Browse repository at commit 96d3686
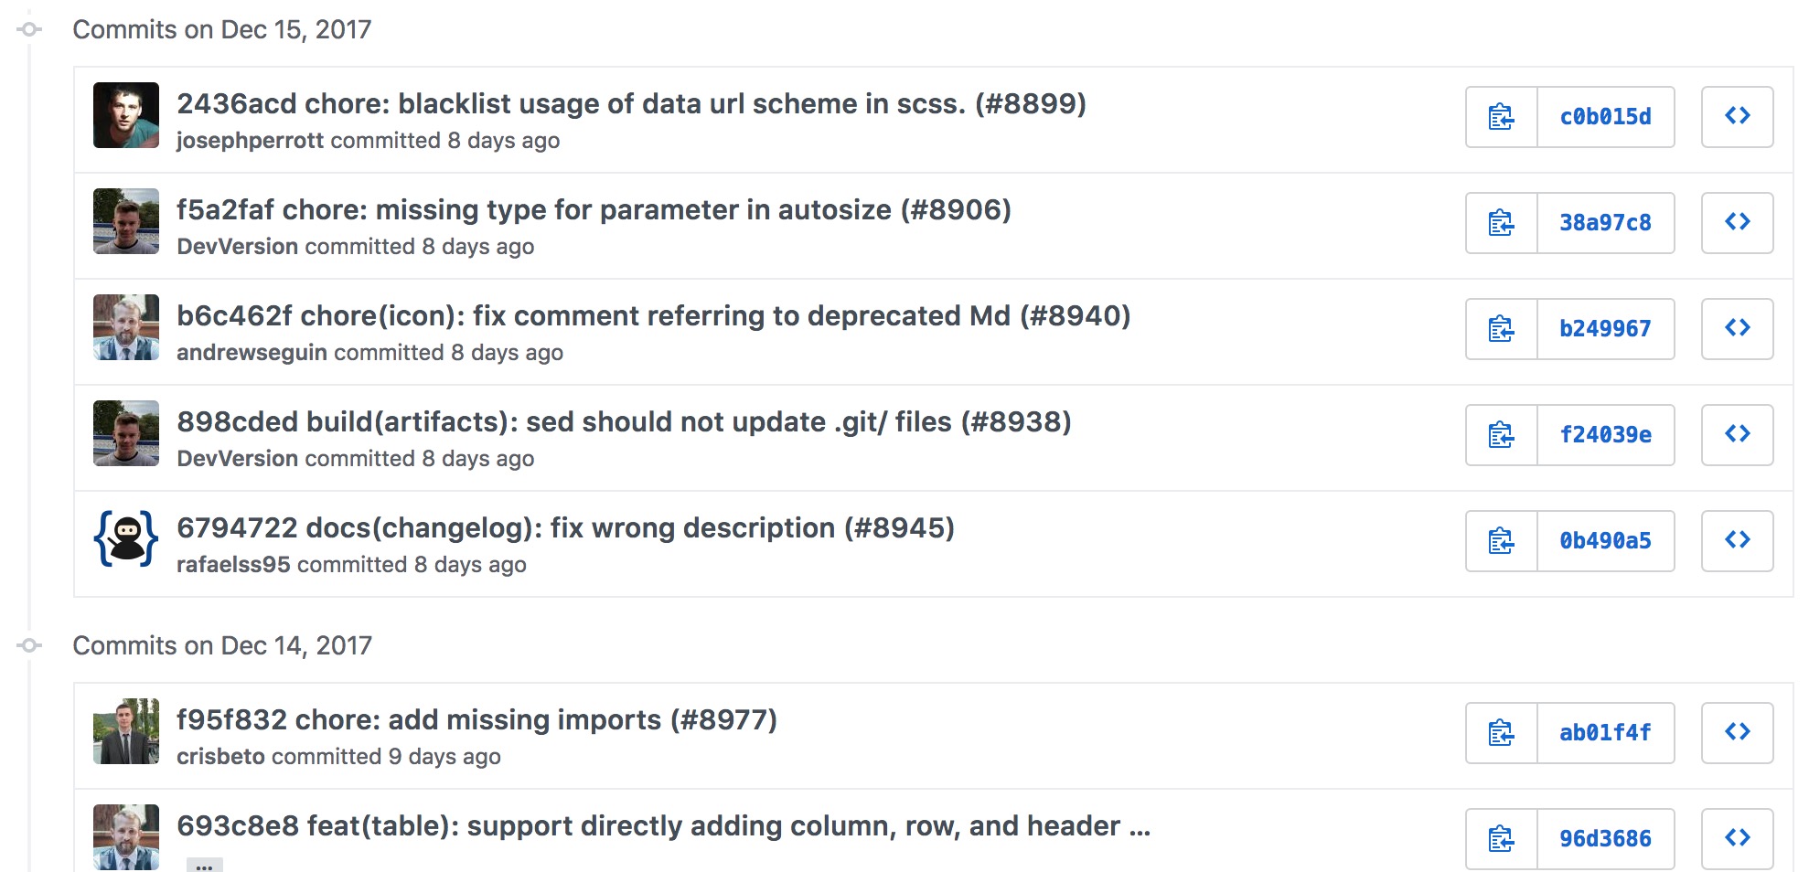The image size is (1809, 872). pyautogui.click(x=1736, y=838)
